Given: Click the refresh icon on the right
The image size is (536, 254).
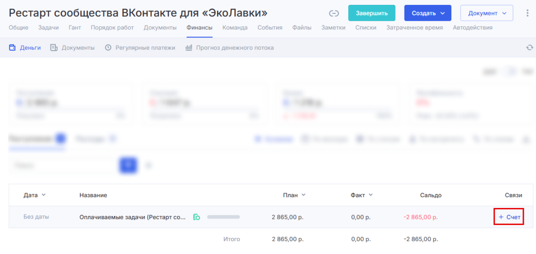Looking at the screenshot, I should tap(529, 48).
